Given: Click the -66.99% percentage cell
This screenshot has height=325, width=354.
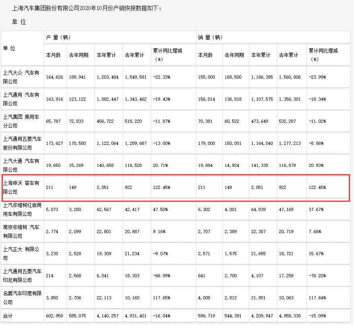Looking at the screenshot, I should (x=162, y=276).
